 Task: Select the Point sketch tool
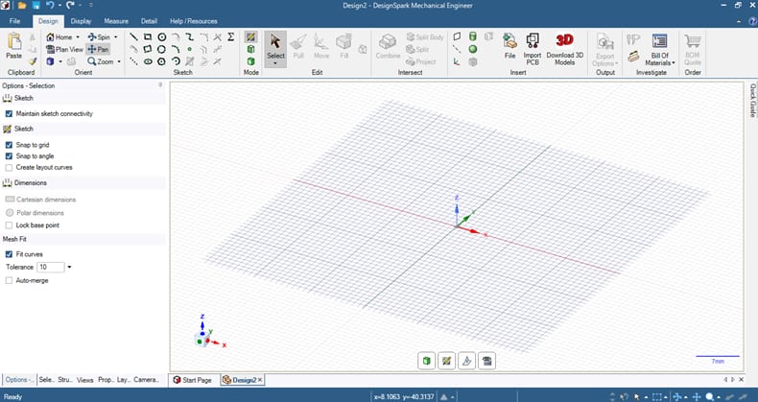[x=190, y=49]
